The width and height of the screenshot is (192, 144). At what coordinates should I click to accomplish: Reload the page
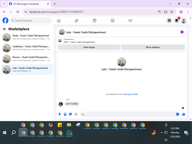(18, 12)
